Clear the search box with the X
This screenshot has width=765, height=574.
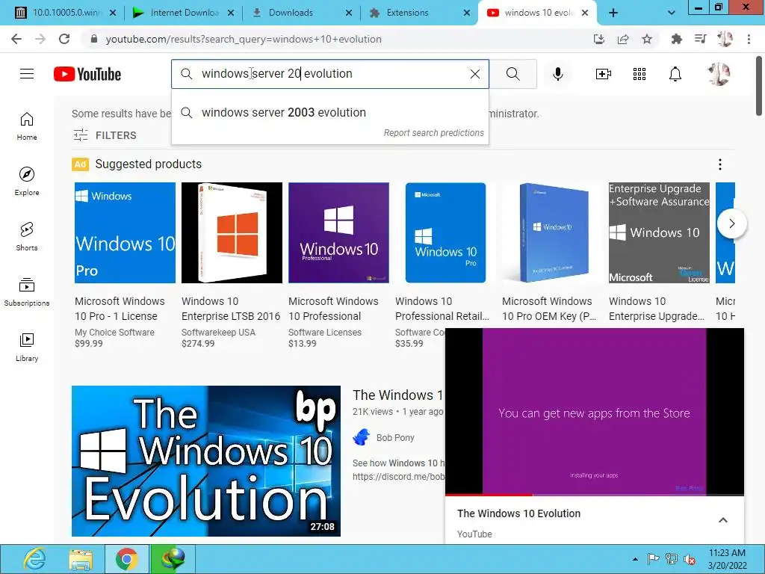click(474, 74)
